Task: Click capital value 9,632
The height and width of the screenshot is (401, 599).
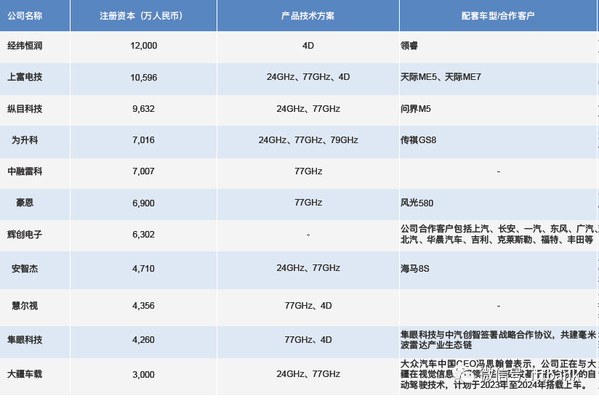Action: (144, 109)
